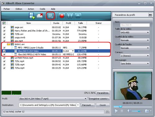Uncheck the 725a.mp4 checkbox
This screenshot has height=117, width=155.
(x=4, y=68)
